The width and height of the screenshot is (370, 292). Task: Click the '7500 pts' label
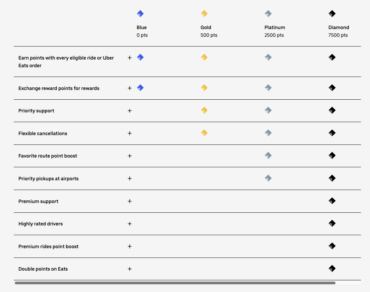coord(338,35)
